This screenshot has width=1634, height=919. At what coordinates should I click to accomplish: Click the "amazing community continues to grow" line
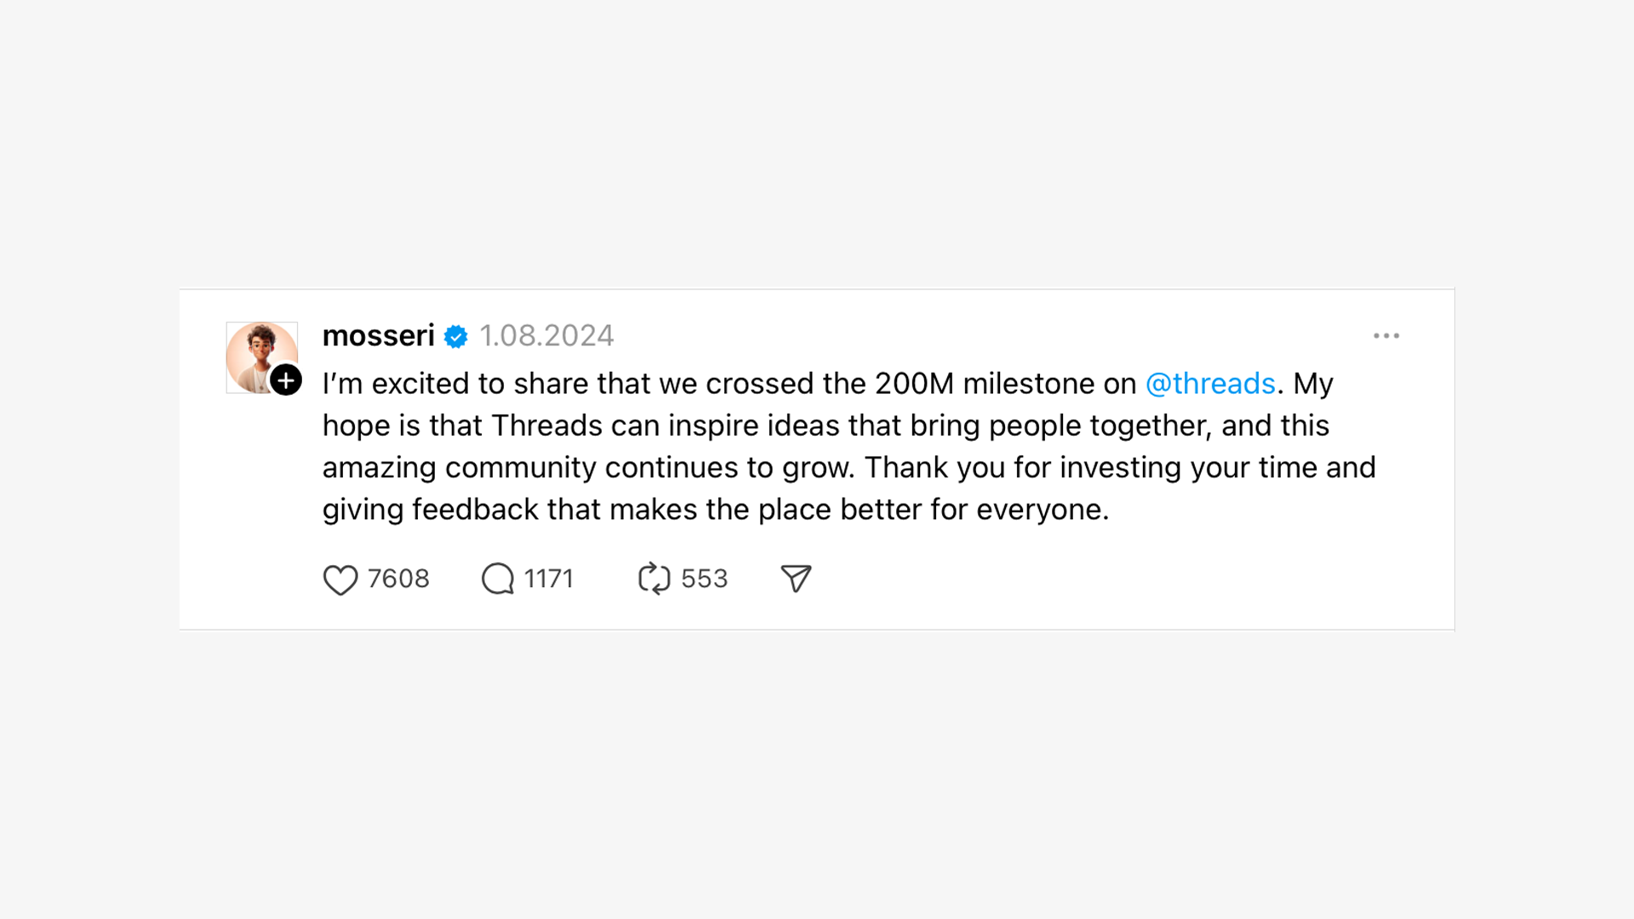click(x=587, y=467)
